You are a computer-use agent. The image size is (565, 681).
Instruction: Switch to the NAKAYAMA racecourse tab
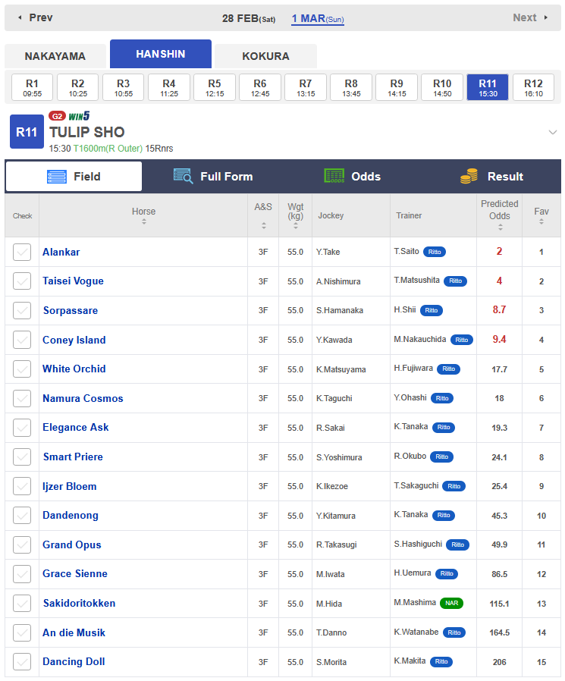pyautogui.click(x=55, y=56)
